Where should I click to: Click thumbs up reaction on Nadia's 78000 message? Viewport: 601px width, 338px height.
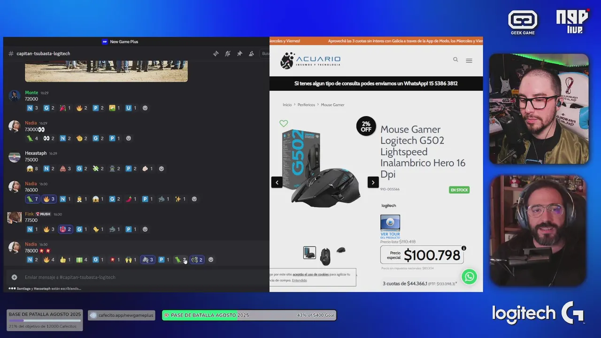pos(65,260)
